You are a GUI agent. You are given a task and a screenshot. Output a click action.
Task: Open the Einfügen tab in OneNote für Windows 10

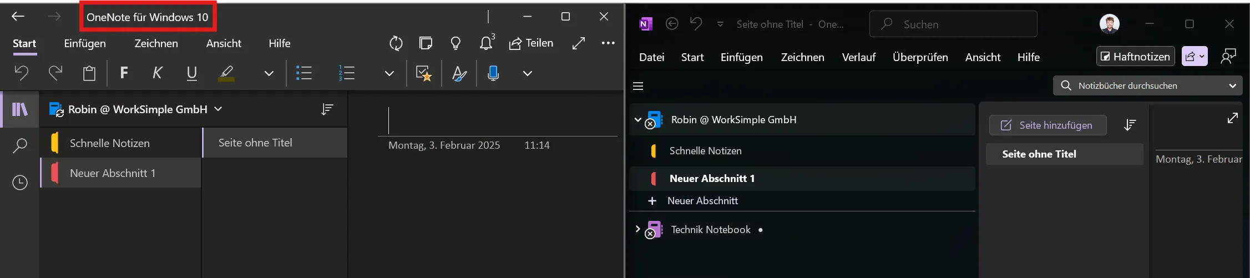(85, 43)
